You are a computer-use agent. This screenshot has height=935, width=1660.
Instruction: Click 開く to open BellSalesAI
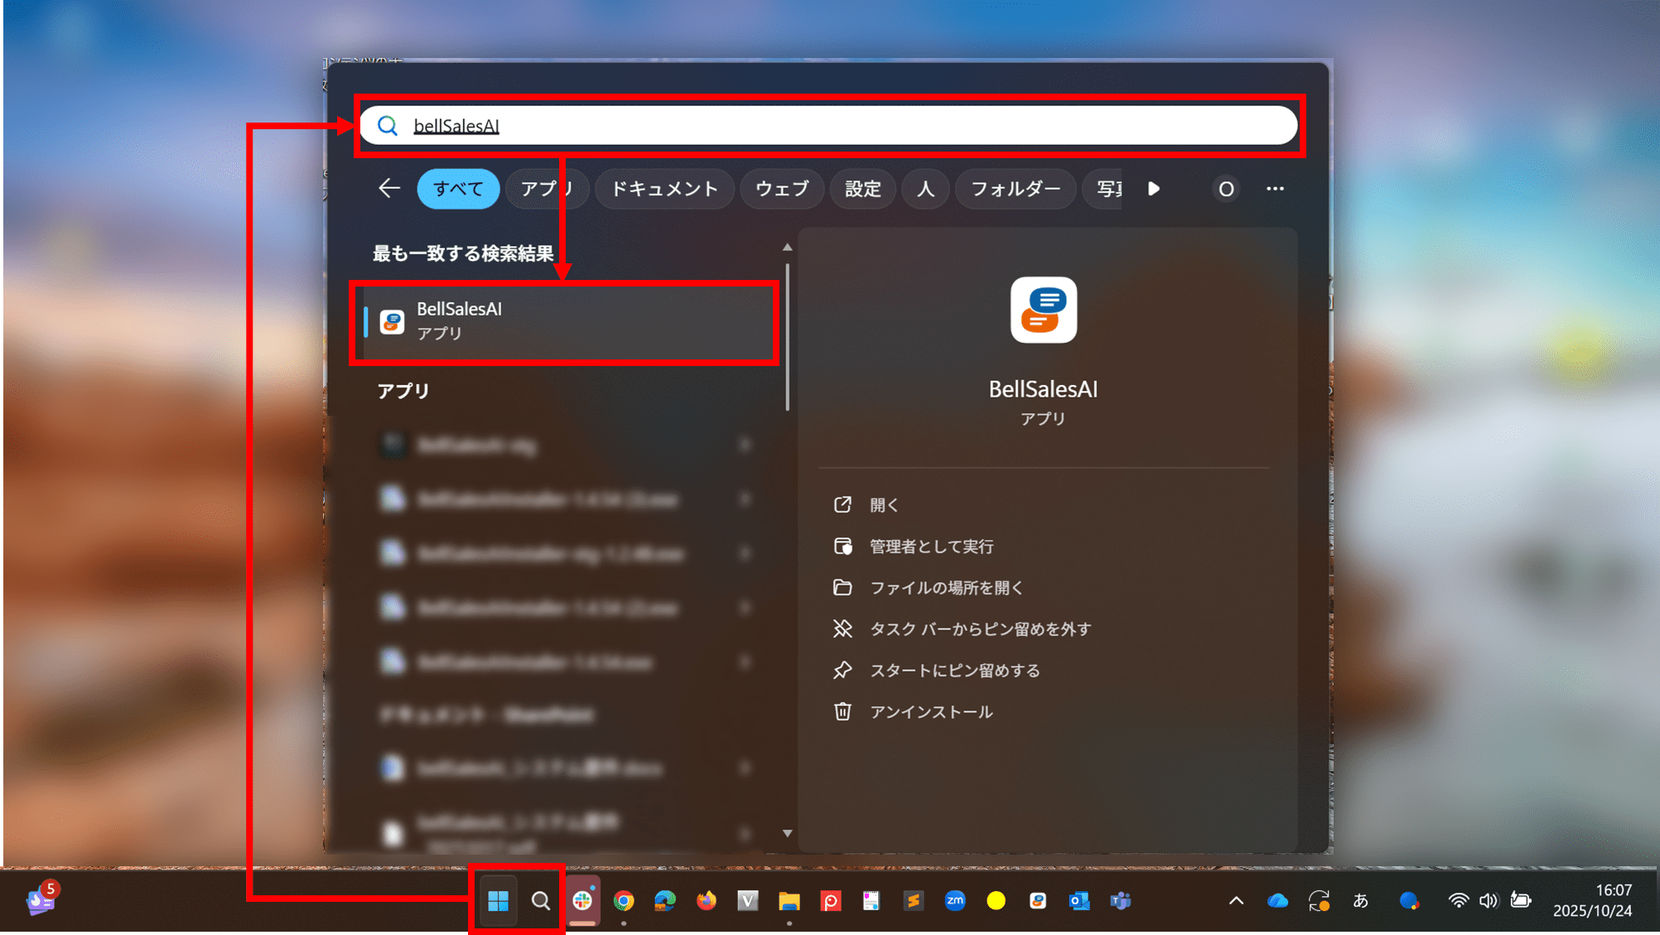[884, 505]
